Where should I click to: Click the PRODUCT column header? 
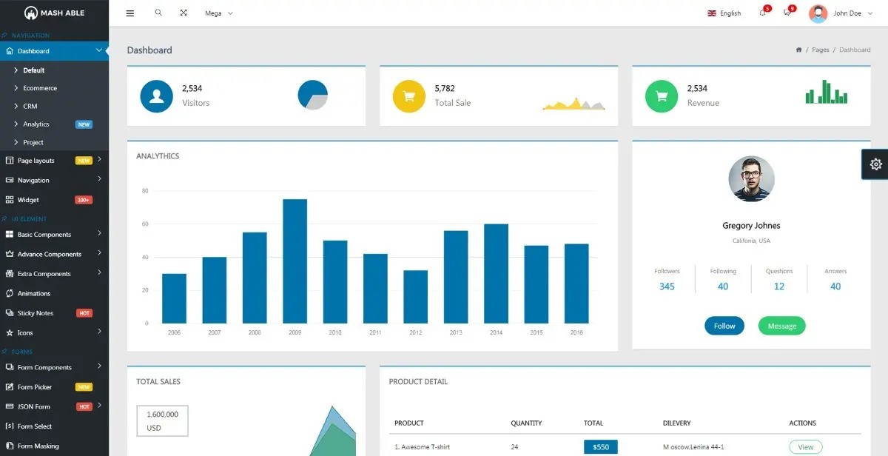409,423
